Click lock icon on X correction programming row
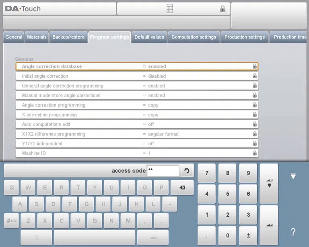Screen dimensions: 309x247 click(x=255, y=114)
